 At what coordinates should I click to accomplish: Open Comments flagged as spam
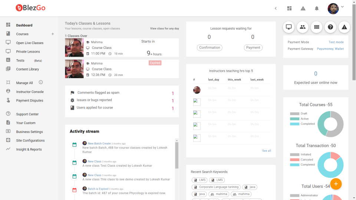98,93
